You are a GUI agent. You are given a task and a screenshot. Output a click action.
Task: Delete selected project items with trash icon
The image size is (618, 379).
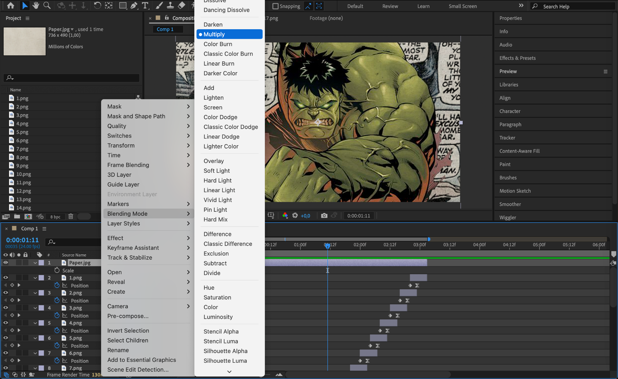[71, 216]
